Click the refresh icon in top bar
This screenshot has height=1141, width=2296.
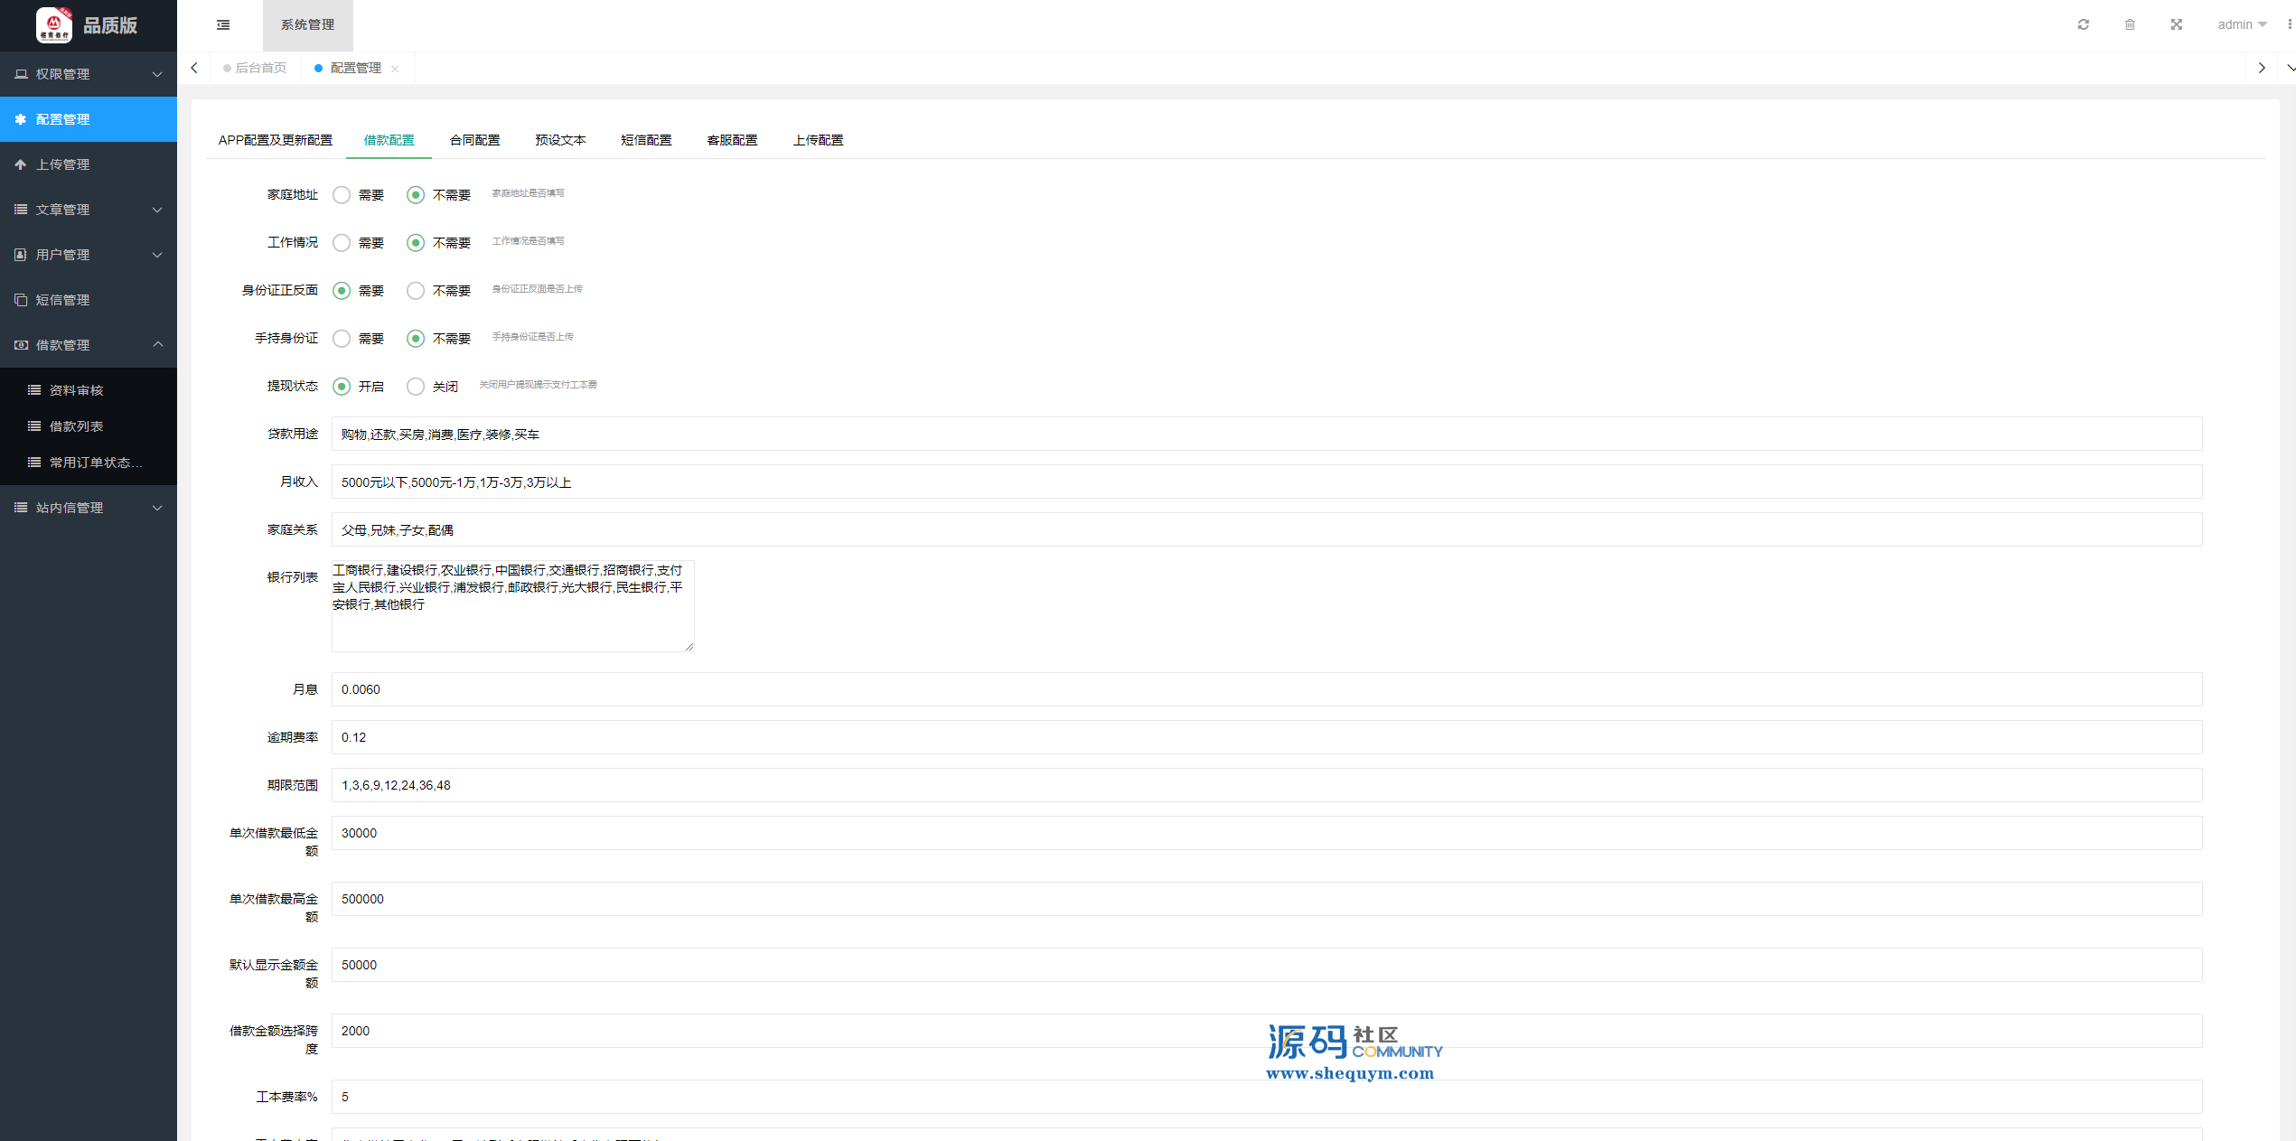[x=2083, y=24]
